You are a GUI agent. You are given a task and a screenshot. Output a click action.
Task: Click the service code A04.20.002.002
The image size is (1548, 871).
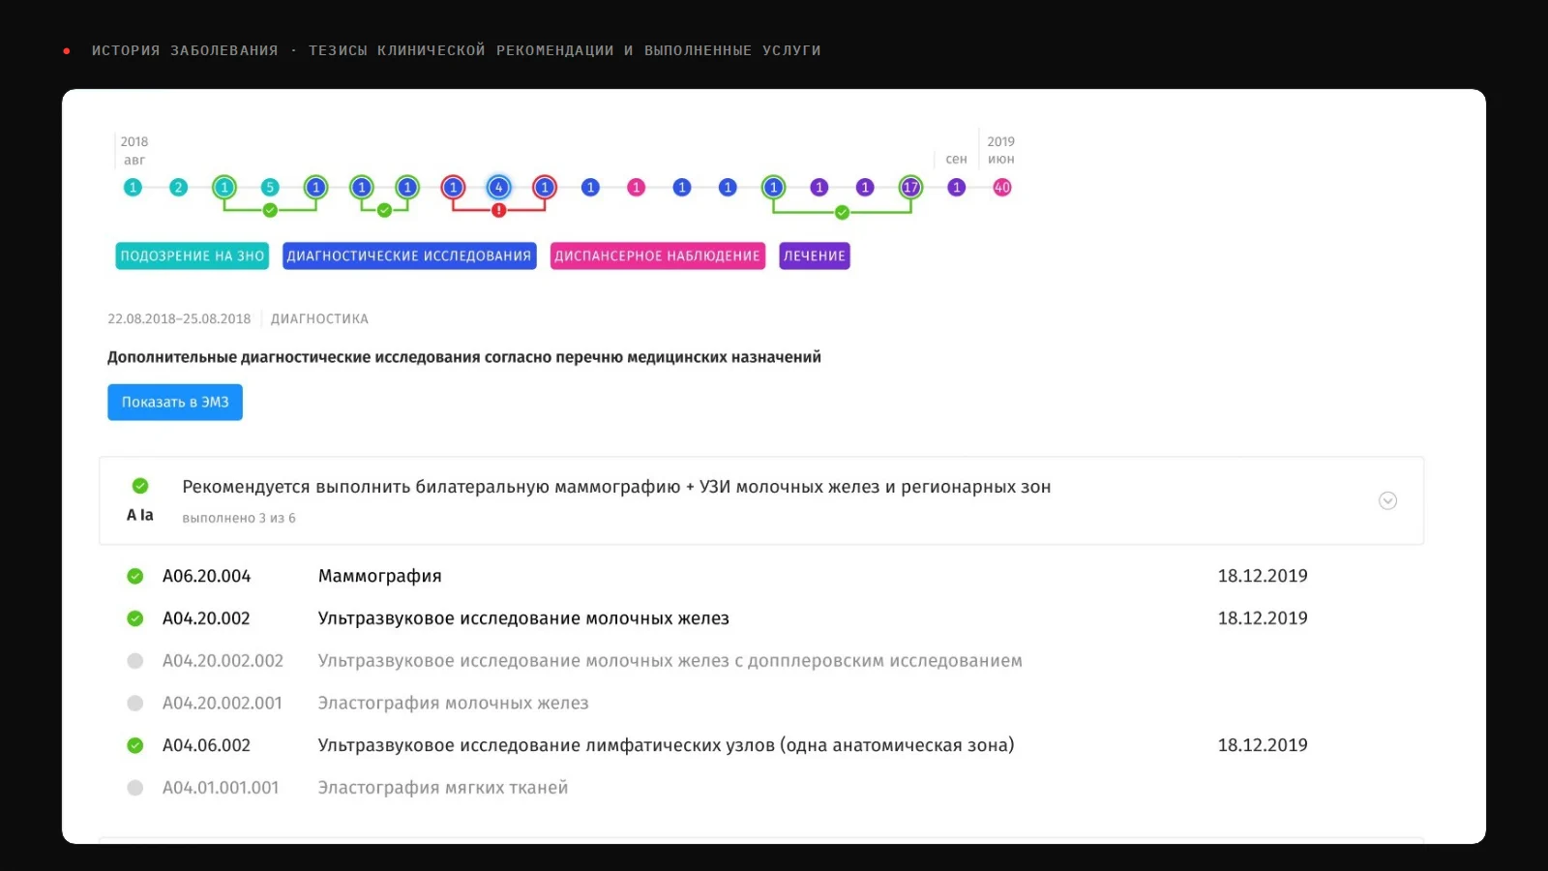(x=223, y=661)
